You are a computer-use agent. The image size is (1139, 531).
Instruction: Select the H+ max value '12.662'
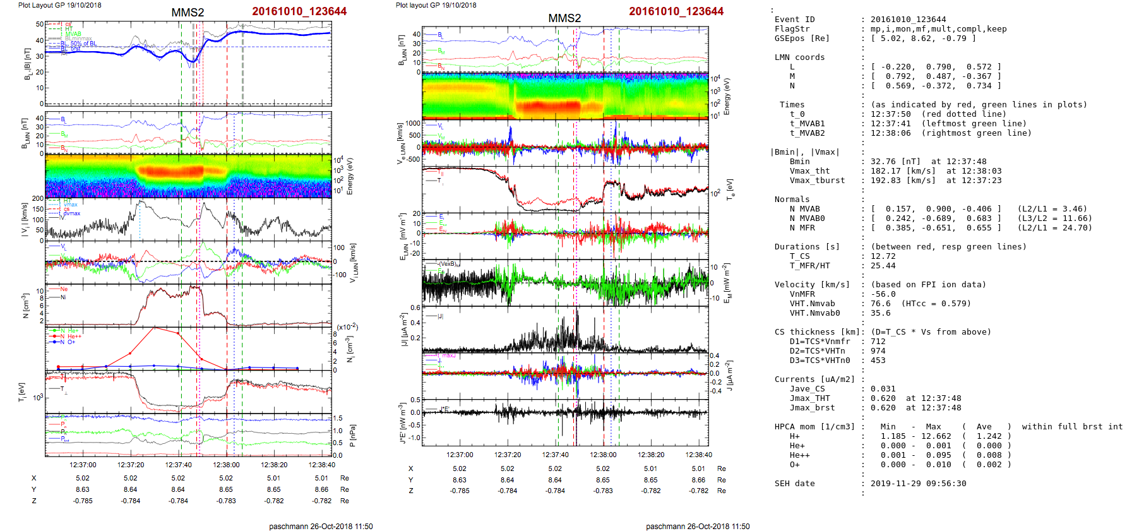(936, 436)
